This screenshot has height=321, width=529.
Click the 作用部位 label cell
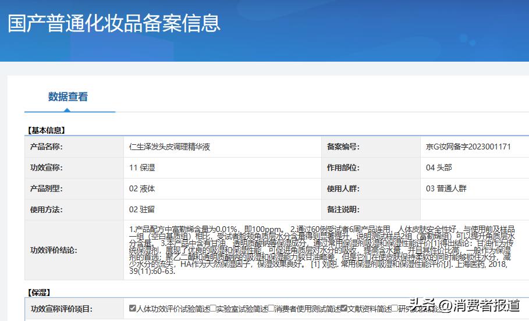371,167
